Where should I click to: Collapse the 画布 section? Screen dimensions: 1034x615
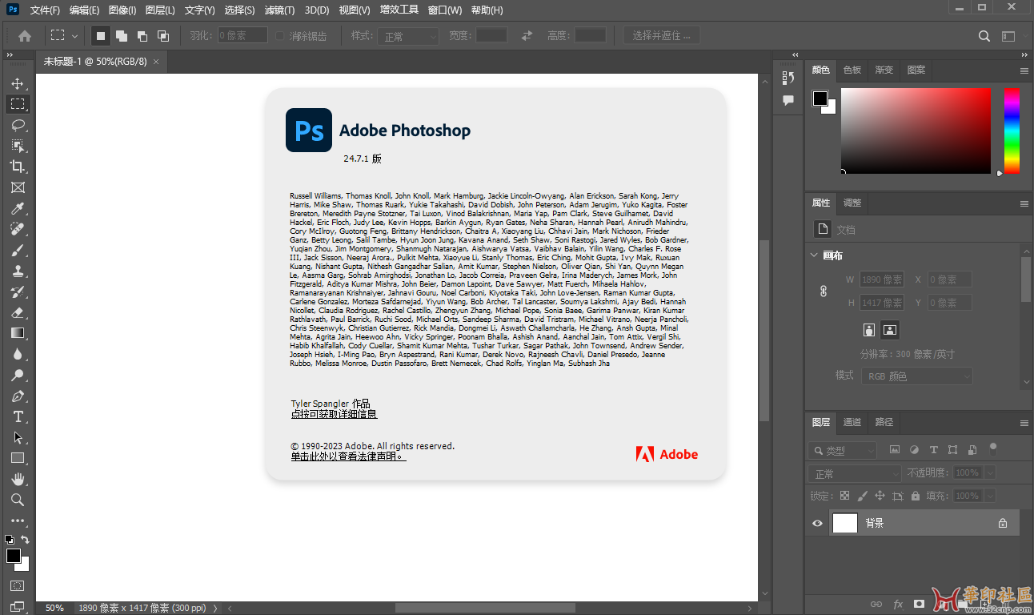point(815,255)
